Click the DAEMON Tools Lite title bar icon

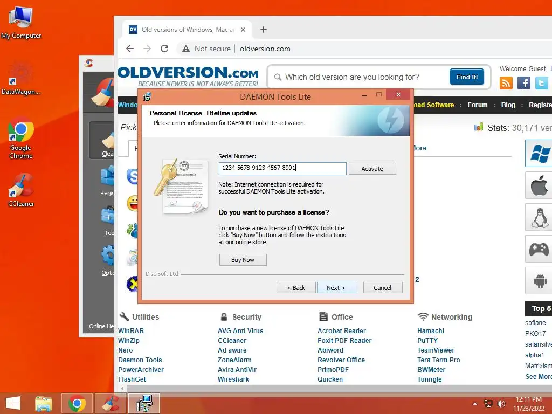click(147, 96)
